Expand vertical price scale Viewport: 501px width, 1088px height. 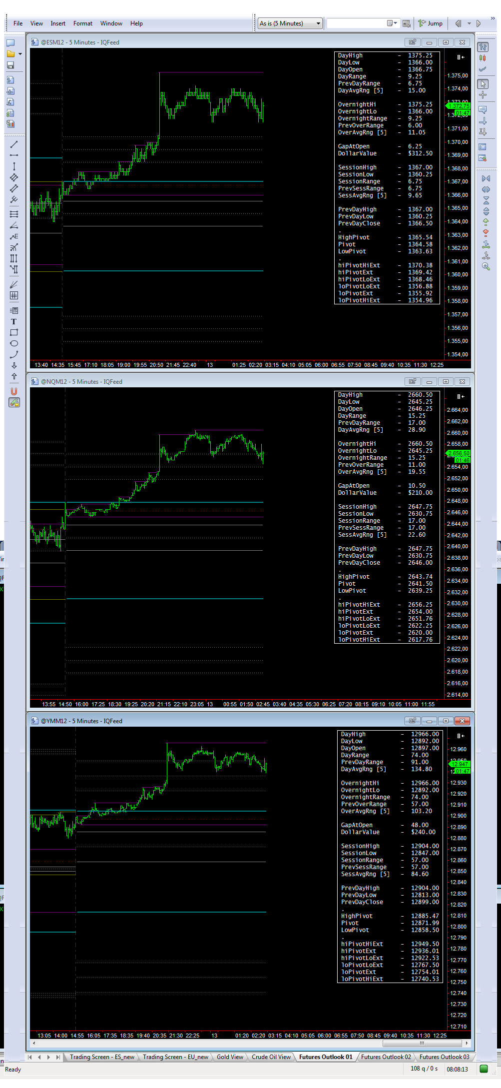pyautogui.click(x=486, y=211)
